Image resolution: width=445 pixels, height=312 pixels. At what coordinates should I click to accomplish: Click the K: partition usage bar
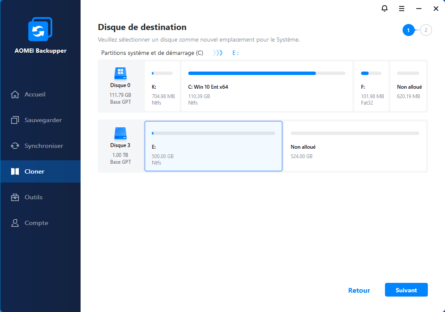click(x=162, y=73)
